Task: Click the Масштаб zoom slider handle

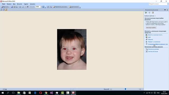Action: pos(125,89)
